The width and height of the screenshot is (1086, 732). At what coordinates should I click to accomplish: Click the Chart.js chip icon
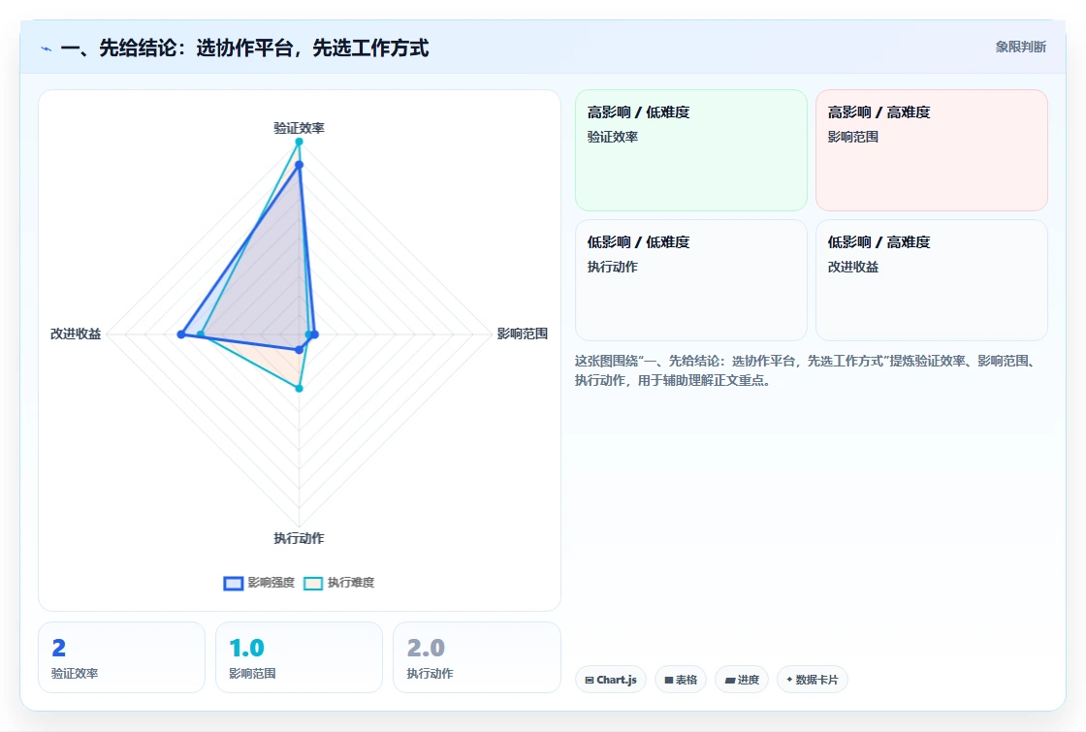590,680
